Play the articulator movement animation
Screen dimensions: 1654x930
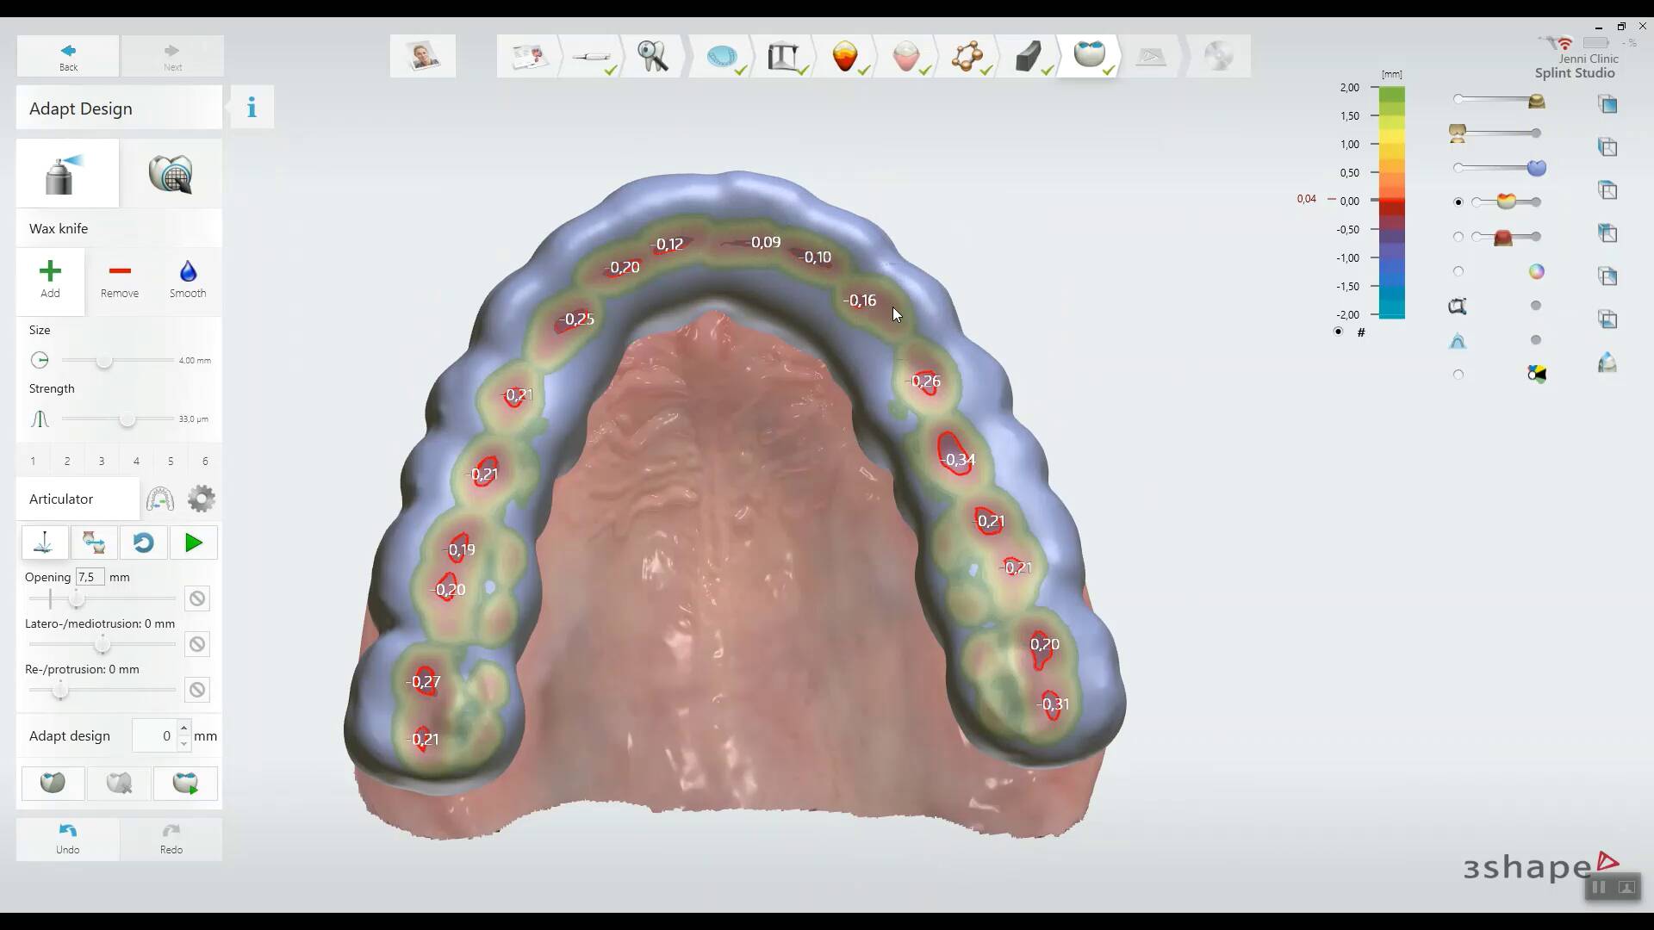194,543
